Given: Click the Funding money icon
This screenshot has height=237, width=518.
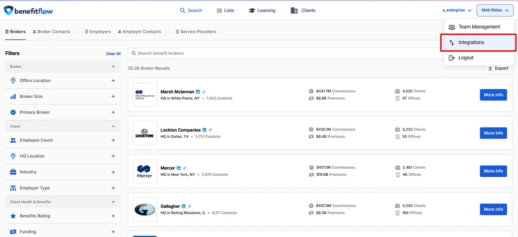Looking at the screenshot, I should [13, 231].
